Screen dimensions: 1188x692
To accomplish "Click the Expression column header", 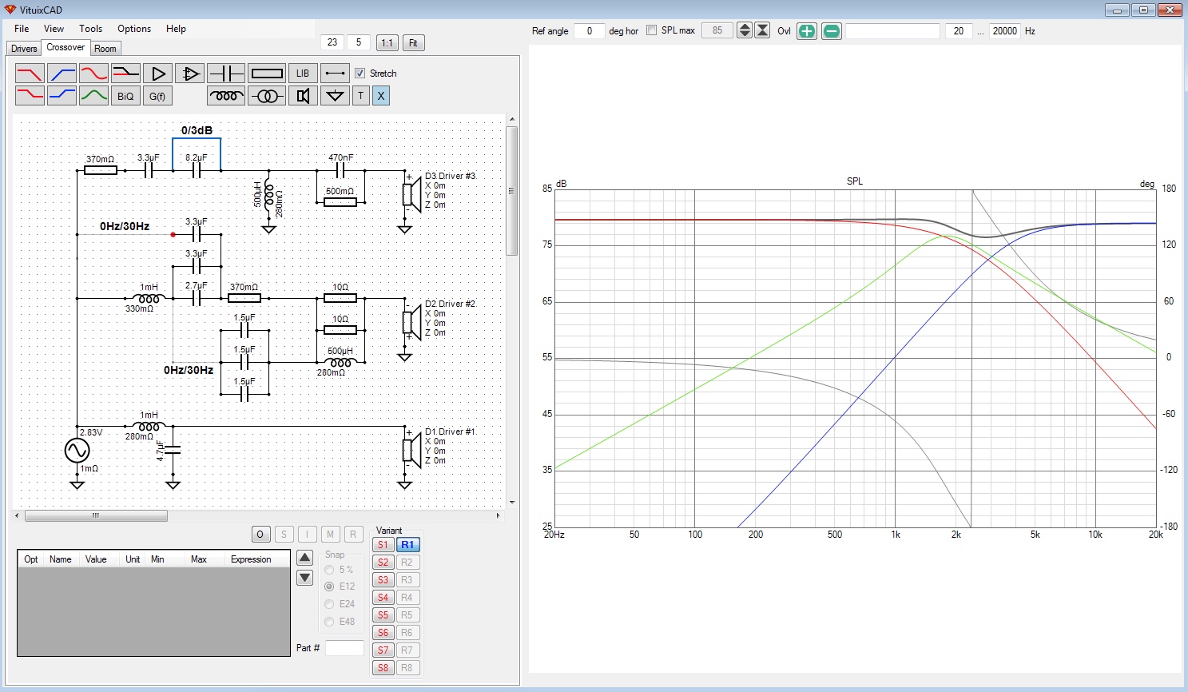I will [251, 559].
